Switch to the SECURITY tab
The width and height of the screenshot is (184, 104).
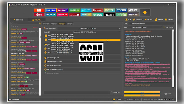[37, 20]
